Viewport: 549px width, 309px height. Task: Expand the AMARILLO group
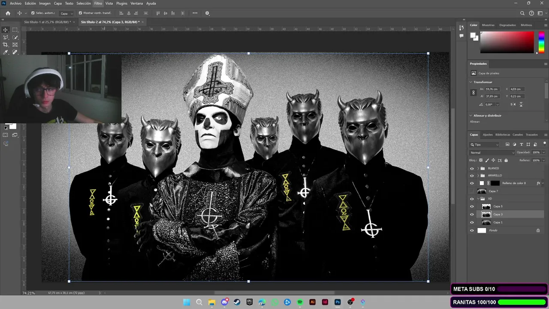pos(478,176)
